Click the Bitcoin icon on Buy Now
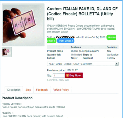 (x=67, y=75)
